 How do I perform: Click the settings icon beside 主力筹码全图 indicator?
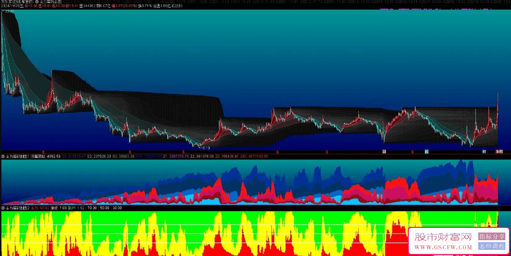[37, 3]
